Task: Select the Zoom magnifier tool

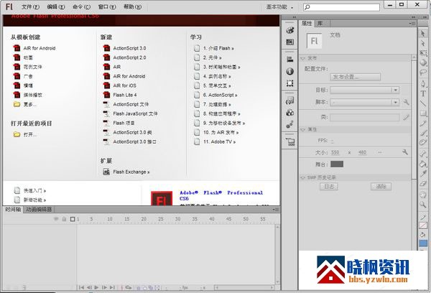Action: [423, 205]
